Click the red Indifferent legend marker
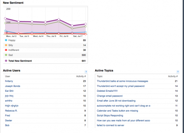 tap(6, 50)
